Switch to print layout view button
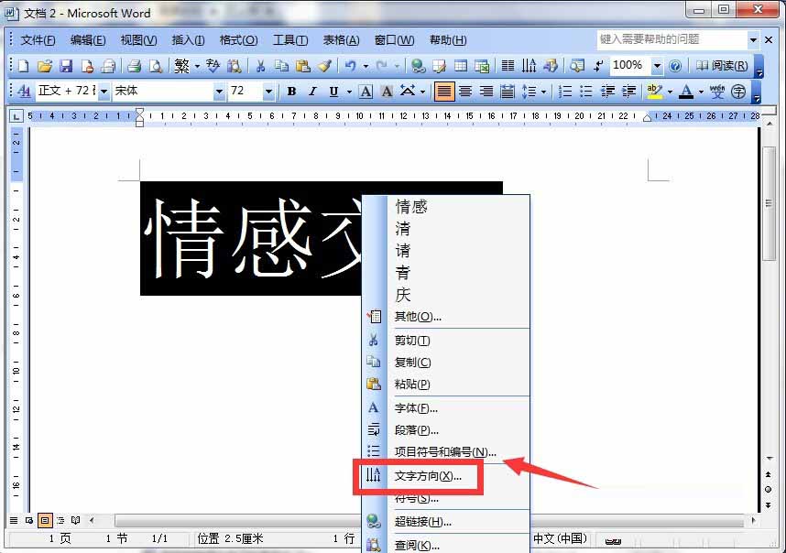This screenshot has width=786, height=553. [45, 520]
